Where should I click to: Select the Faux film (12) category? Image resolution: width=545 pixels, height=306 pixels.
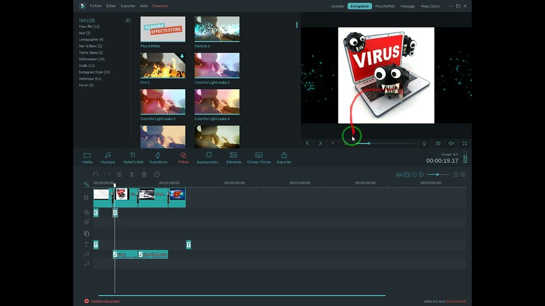pyautogui.click(x=89, y=26)
